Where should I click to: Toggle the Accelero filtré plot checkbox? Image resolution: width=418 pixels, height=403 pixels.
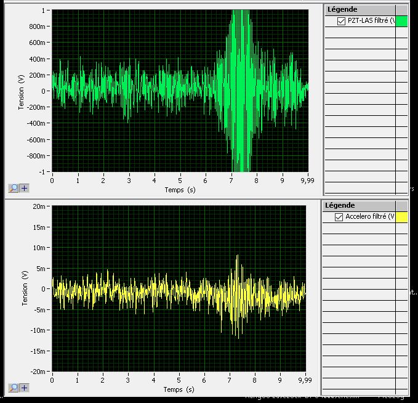click(339, 217)
